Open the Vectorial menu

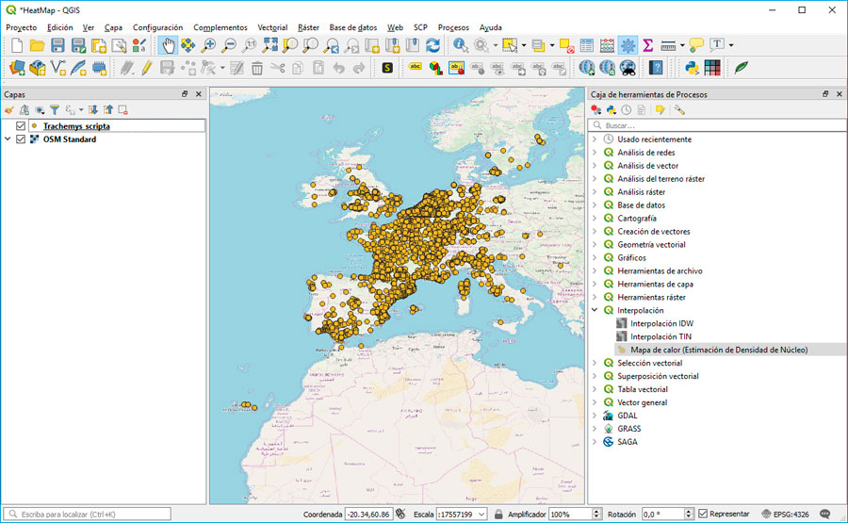click(272, 27)
